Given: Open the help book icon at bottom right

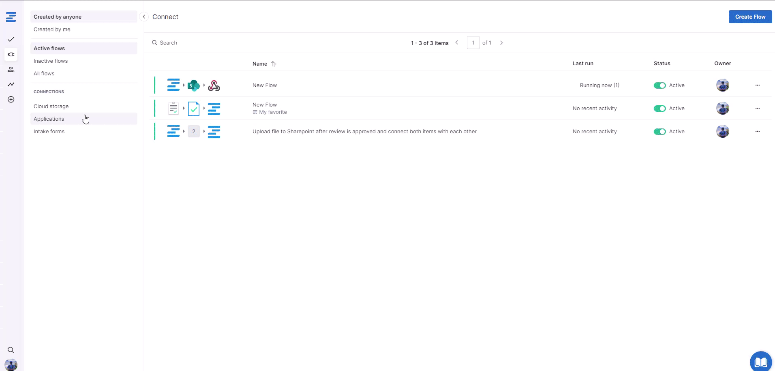Looking at the screenshot, I should tap(760, 361).
